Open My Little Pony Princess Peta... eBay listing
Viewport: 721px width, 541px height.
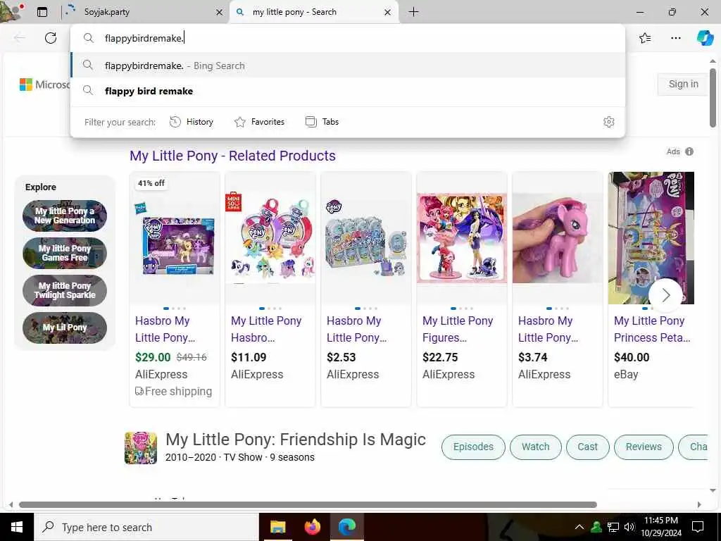point(652,329)
